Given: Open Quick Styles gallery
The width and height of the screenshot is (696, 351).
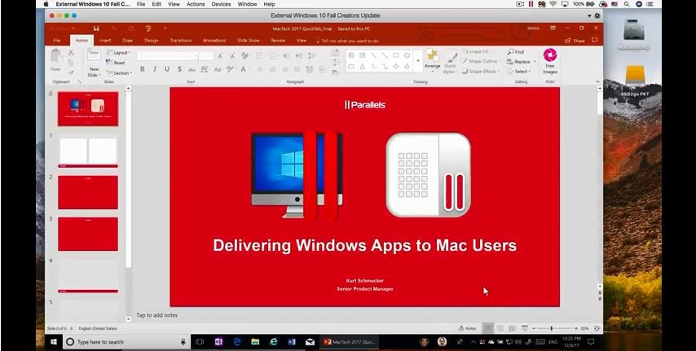Looking at the screenshot, I should (450, 63).
